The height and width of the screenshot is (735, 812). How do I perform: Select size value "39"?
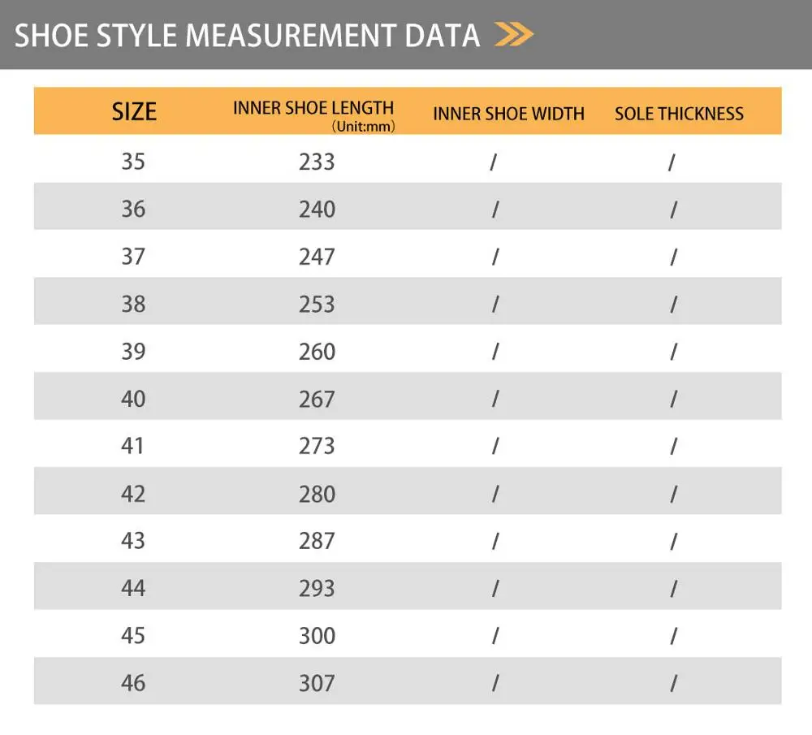tap(133, 352)
